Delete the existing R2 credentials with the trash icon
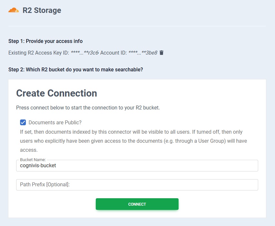The image size is (275, 226). [162, 53]
